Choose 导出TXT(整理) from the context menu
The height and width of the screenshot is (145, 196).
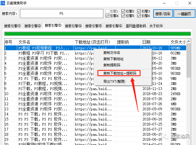coord(114,82)
